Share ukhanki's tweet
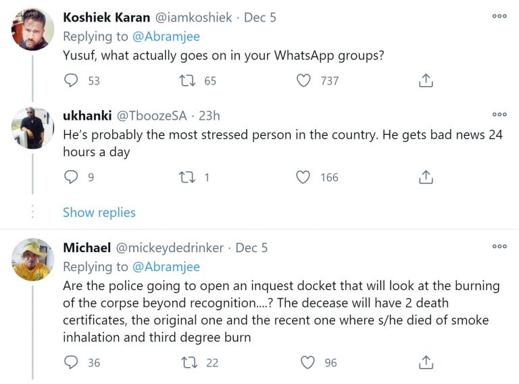The height and width of the screenshot is (384, 519). point(426,177)
